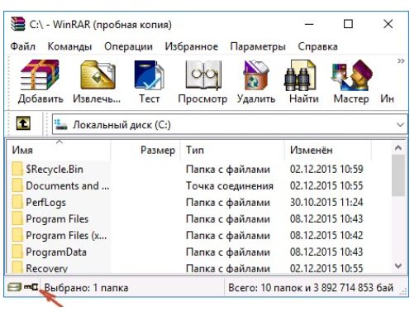
Task: Open the Найти (Find) binoculars tool
Action: click(x=301, y=75)
